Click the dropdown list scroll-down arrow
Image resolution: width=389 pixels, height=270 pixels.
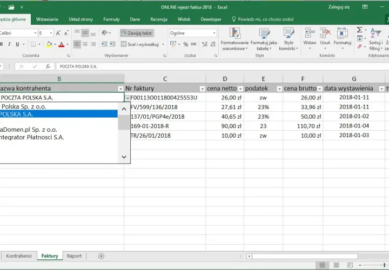pos(124,157)
